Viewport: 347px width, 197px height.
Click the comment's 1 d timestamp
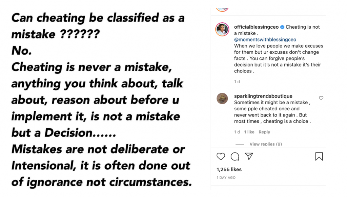[237, 132]
